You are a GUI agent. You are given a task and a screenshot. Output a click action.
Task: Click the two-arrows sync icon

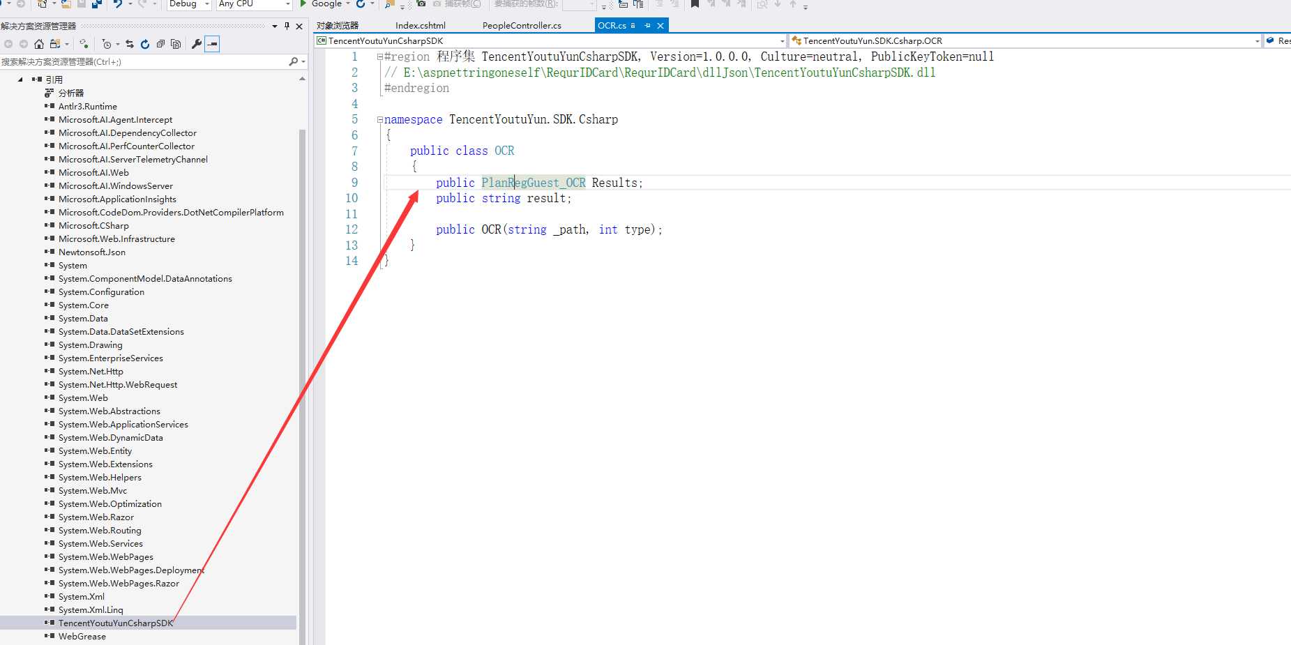(130, 44)
